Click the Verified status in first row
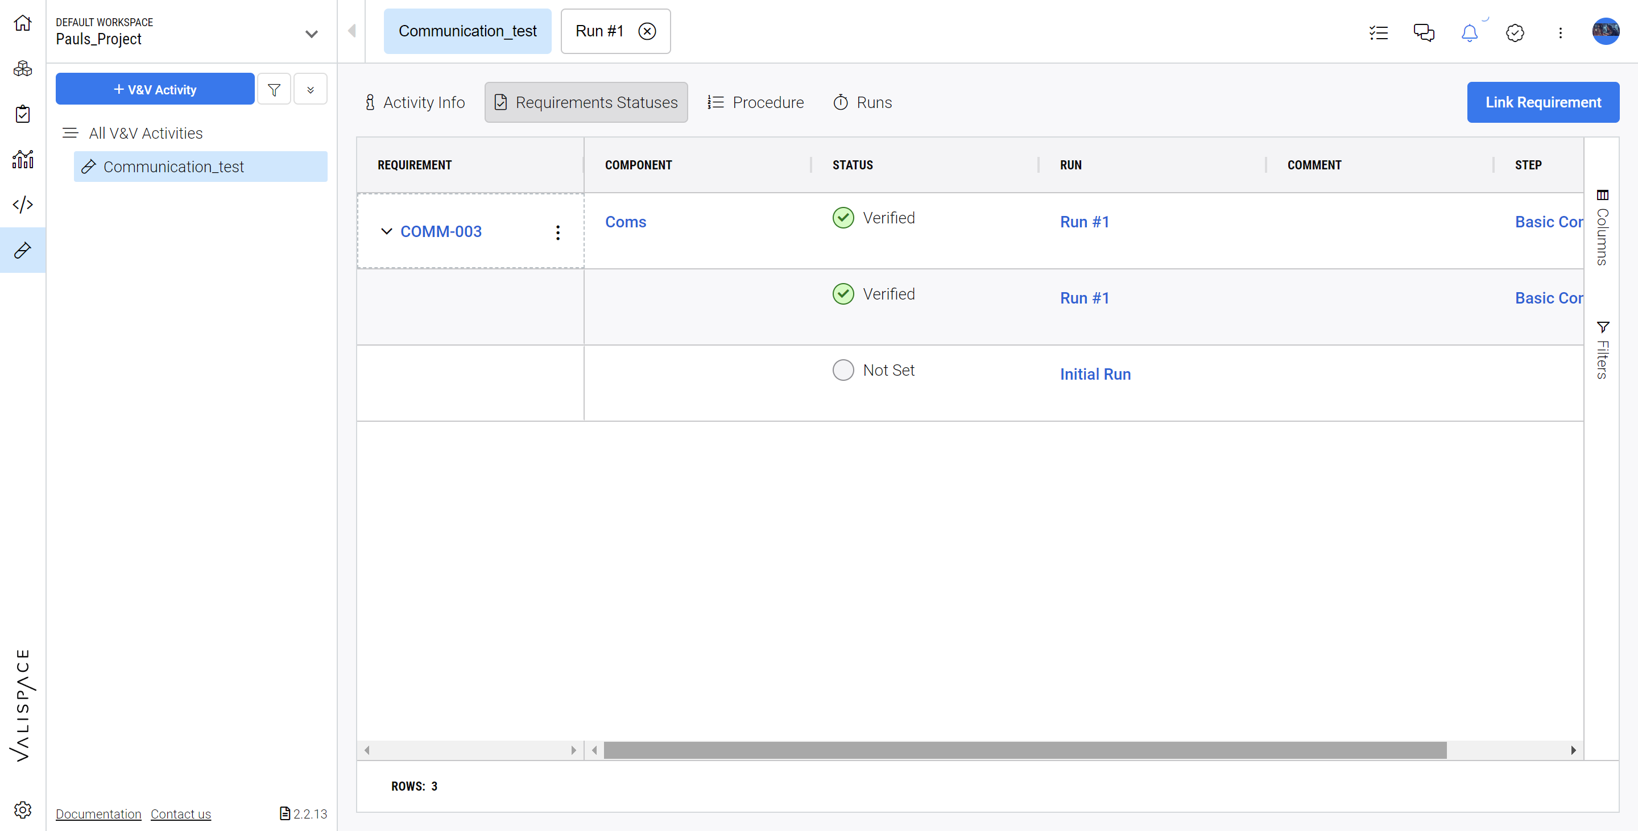This screenshot has height=831, width=1638. point(874,218)
